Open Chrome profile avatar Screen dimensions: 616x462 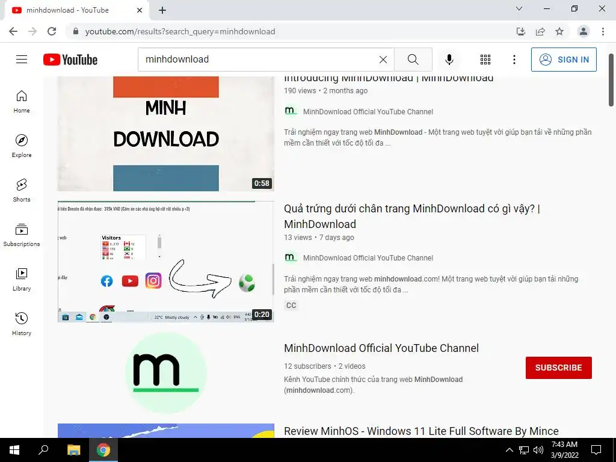[584, 31]
